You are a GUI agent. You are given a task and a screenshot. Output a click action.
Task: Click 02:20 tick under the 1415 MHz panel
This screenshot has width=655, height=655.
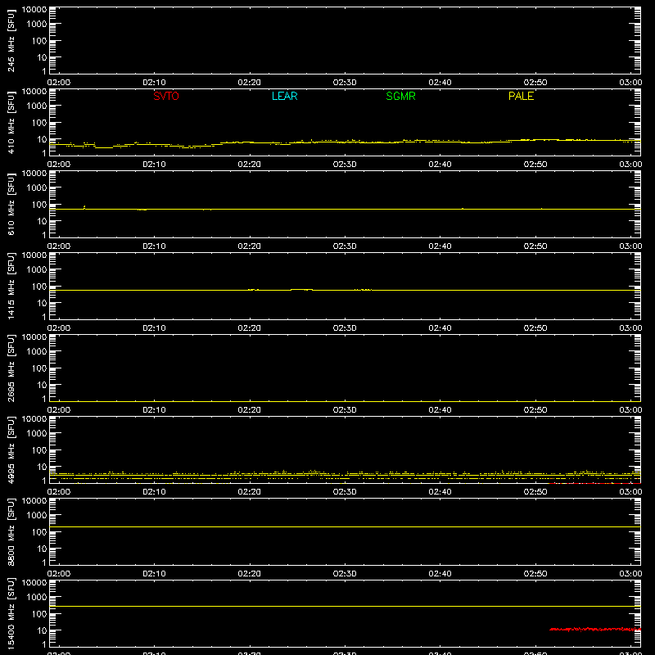250,328
